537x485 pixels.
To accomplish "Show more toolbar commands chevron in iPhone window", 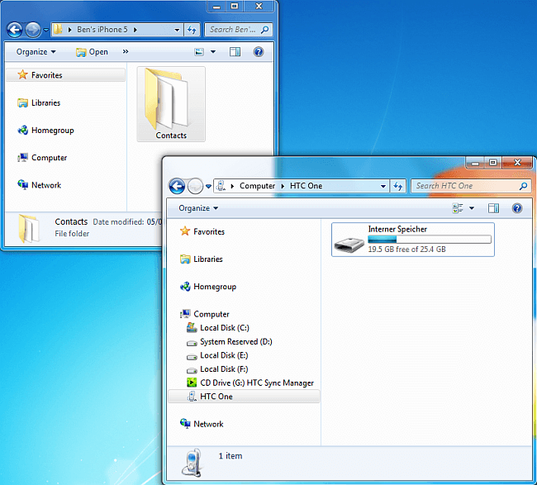I will pyautogui.click(x=126, y=52).
